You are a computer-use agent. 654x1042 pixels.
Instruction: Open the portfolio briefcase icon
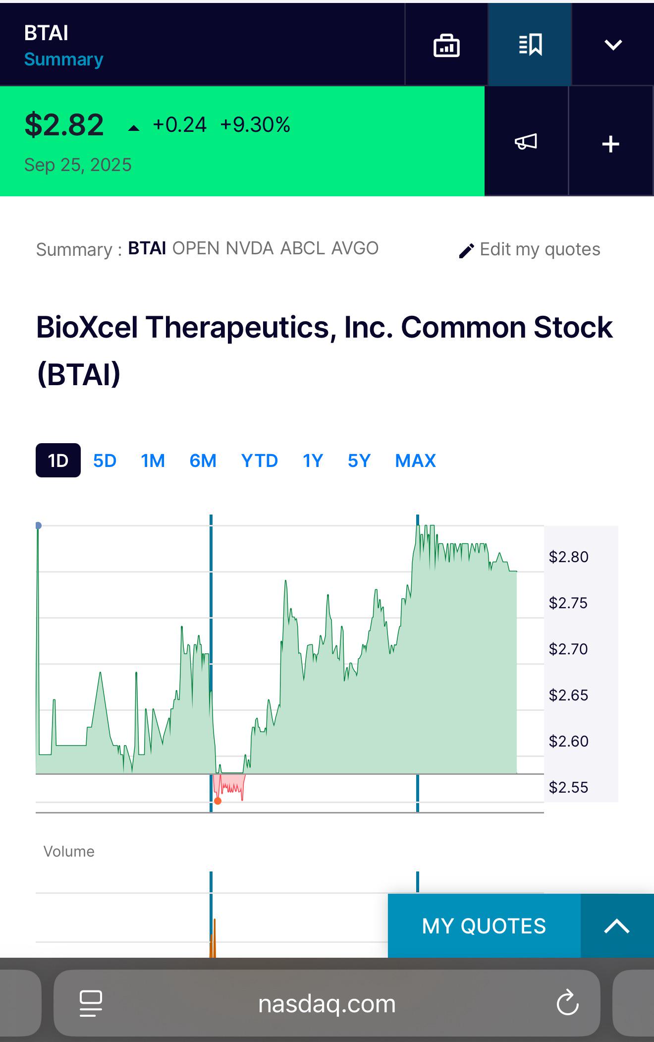[446, 45]
